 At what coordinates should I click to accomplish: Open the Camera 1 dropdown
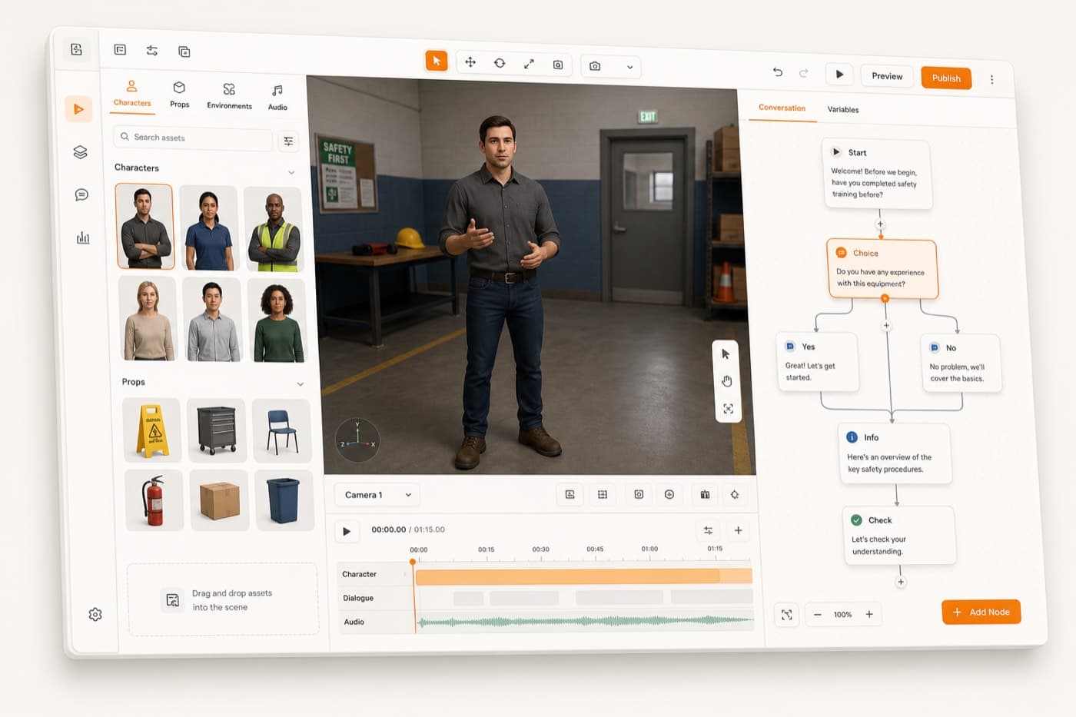(x=377, y=495)
